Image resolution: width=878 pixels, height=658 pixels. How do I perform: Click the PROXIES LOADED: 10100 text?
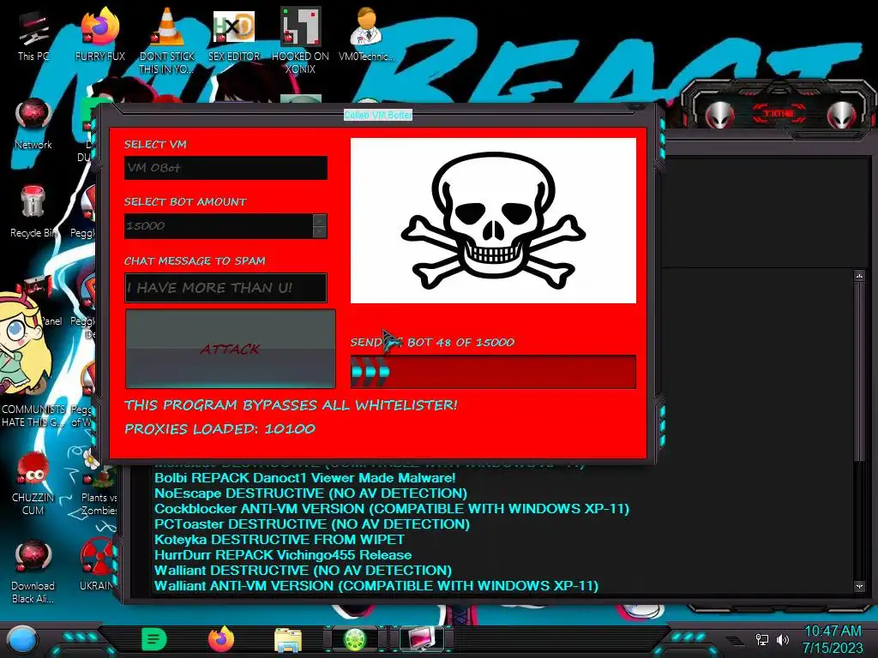tap(220, 429)
